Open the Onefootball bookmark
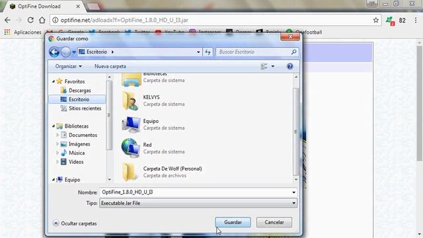 [304, 32]
